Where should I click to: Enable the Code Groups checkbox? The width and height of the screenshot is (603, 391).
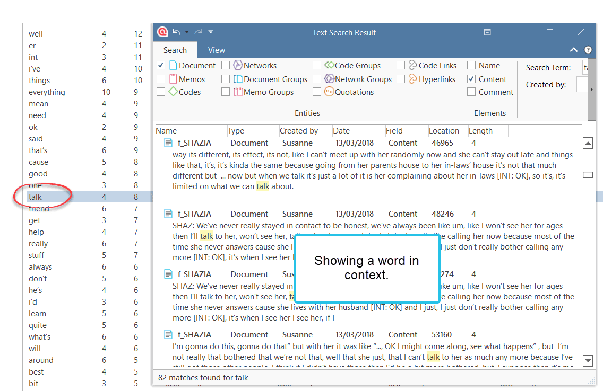pos(317,66)
